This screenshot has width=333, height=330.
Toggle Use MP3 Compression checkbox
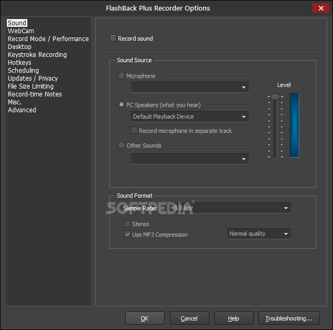point(127,234)
